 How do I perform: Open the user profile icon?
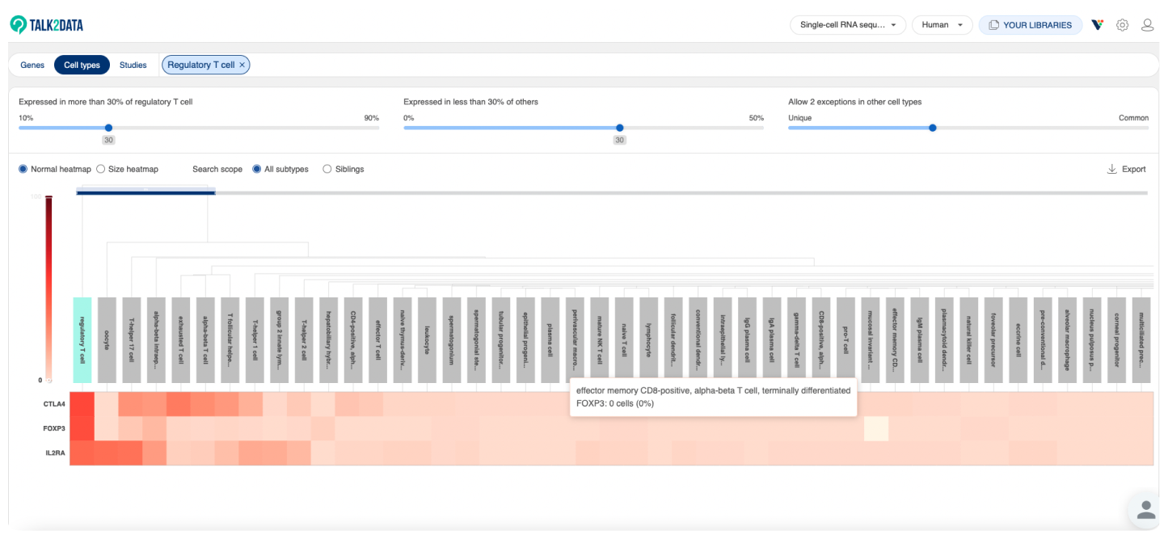[1147, 25]
